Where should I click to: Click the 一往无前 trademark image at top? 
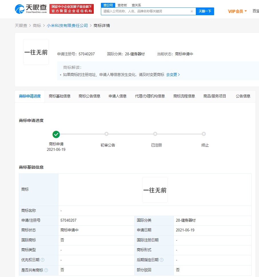36,52
